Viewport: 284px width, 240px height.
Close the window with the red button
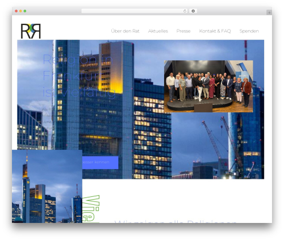tap(16, 11)
